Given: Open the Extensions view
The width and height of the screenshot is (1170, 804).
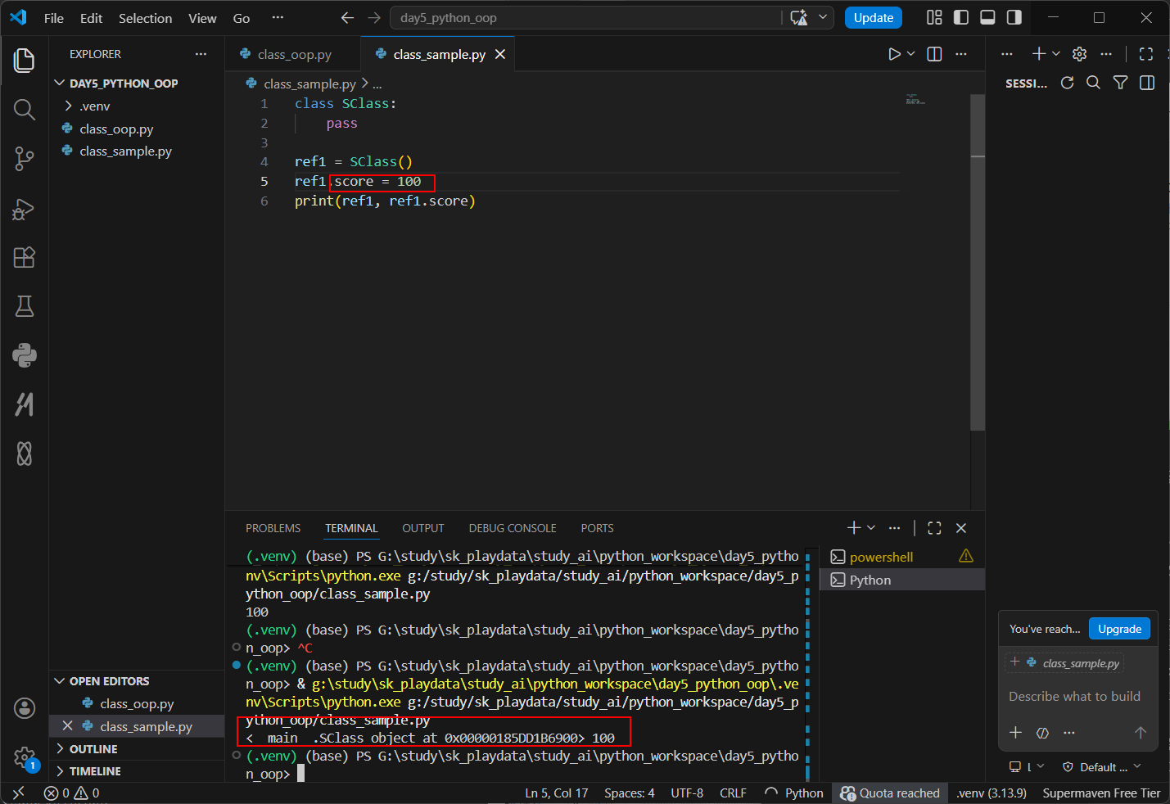Looking at the screenshot, I should pos(25,257).
